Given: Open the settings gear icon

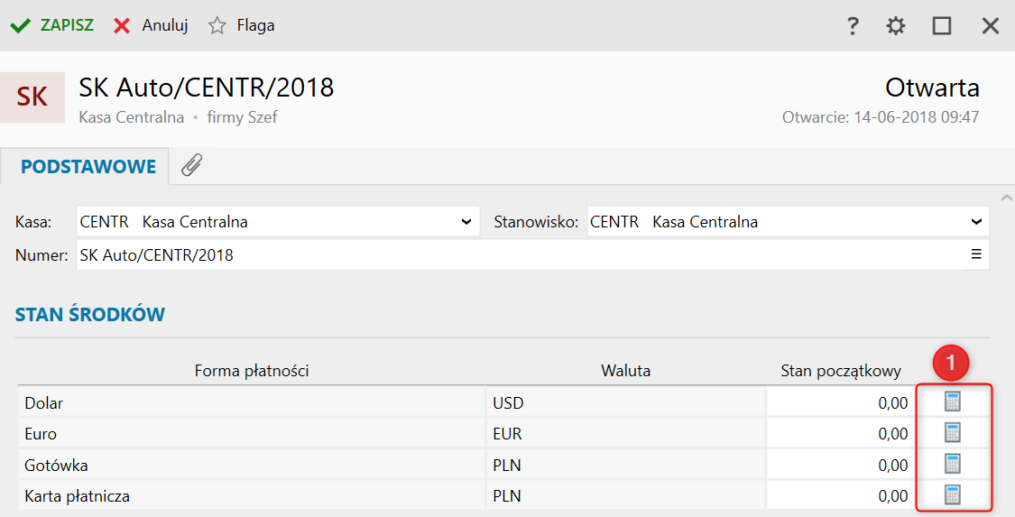Looking at the screenshot, I should pyautogui.click(x=895, y=26).
